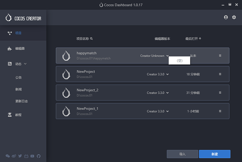The height and width of the screenshot is (162, 242).
Task: Expand Creator 3.3.0 dropdown for NewProject
Action: pos(158,74)
